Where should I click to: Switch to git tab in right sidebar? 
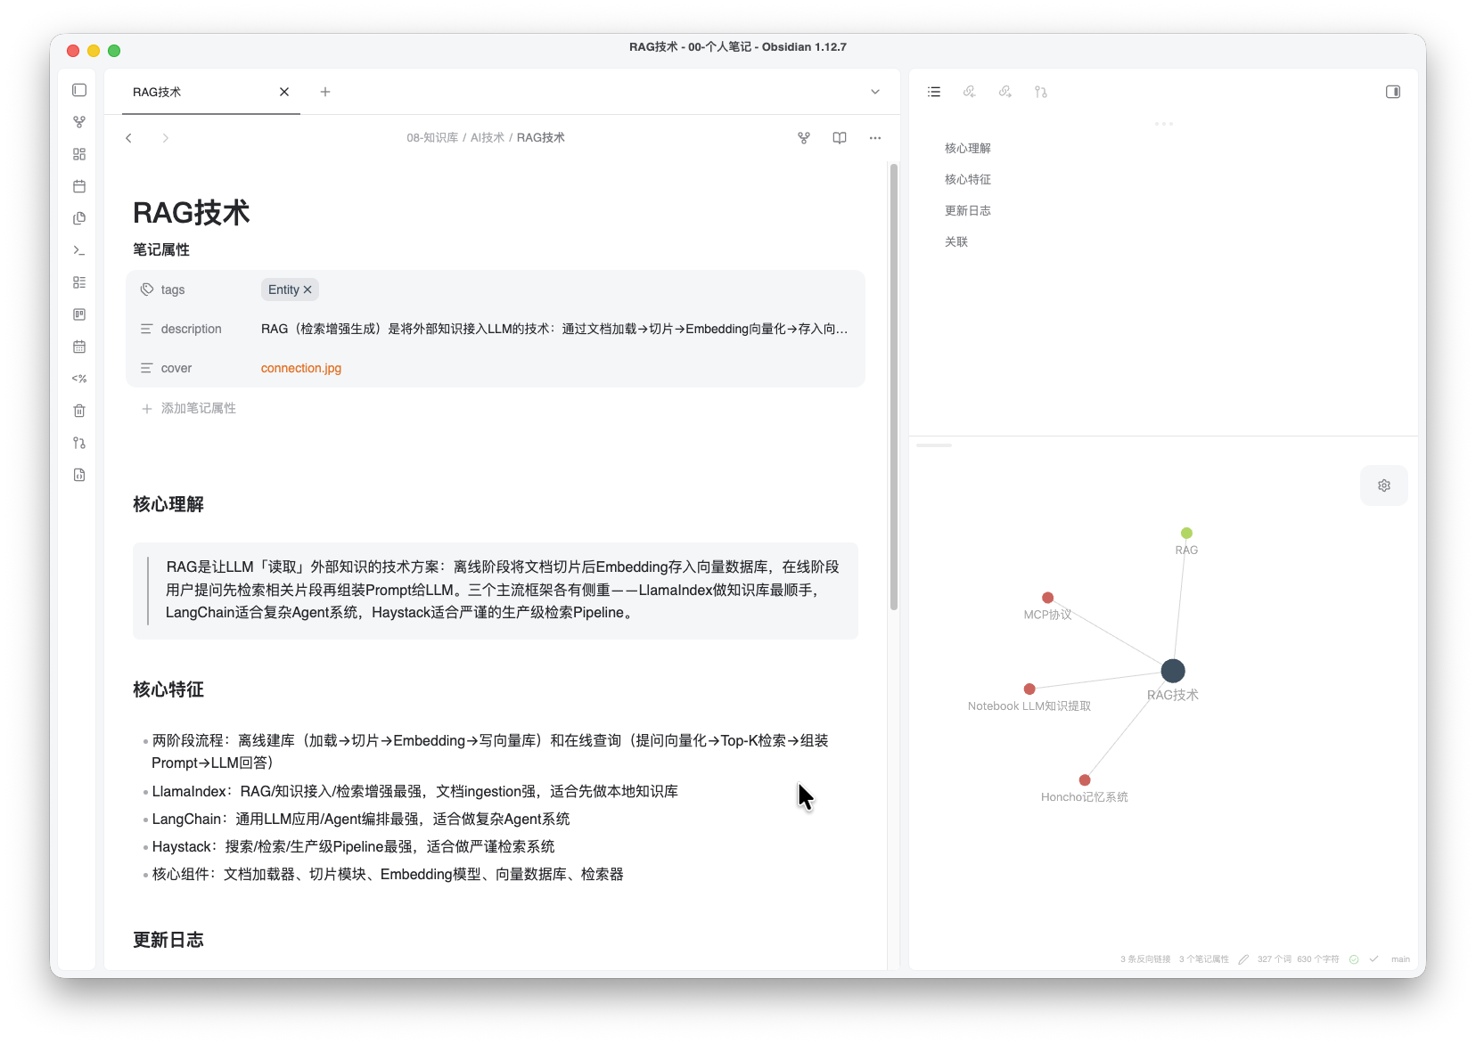tap(1041, 92)
